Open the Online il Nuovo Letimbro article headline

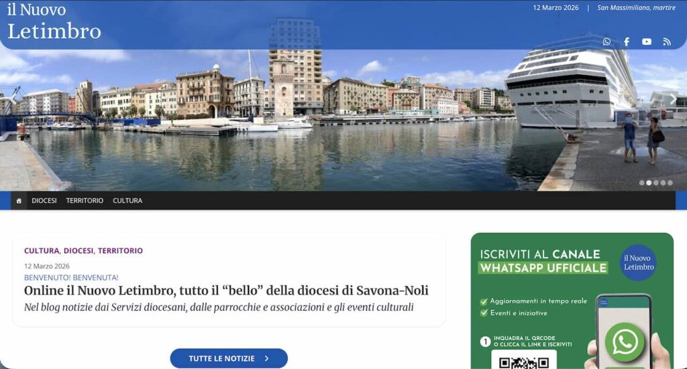[x=226, y=290]
